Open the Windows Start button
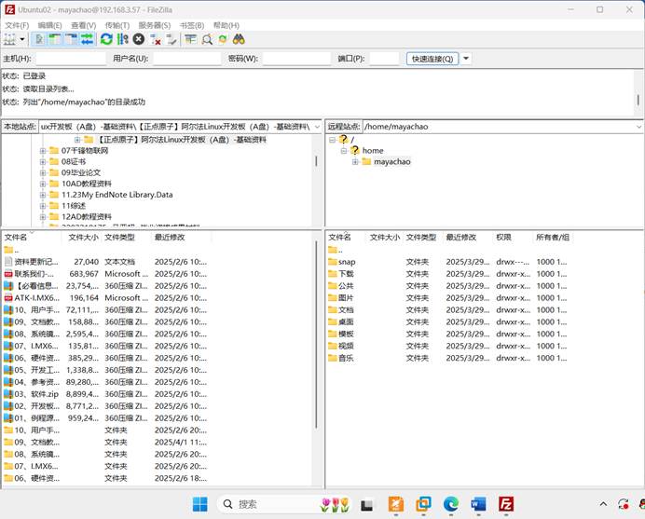 point(200,504)
